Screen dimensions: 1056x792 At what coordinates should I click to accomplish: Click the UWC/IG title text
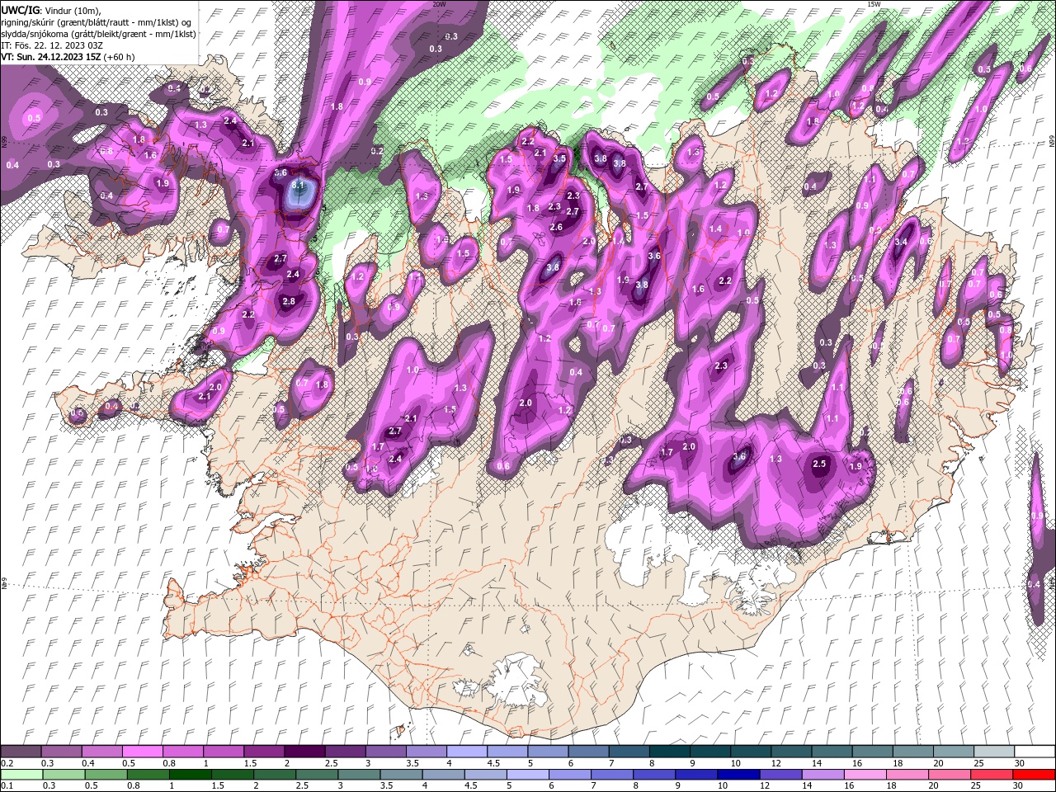tap(21, 9)
